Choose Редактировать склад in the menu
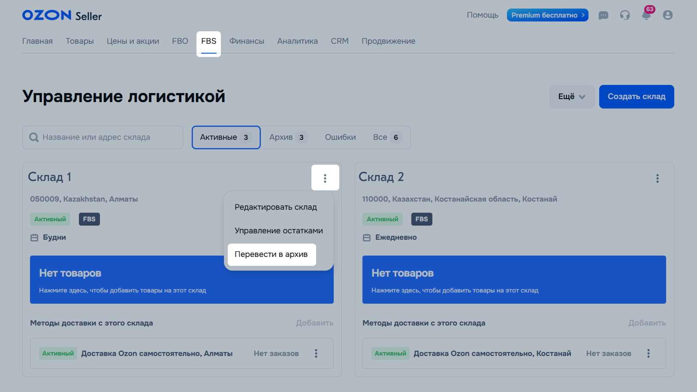 click(276, 207)
